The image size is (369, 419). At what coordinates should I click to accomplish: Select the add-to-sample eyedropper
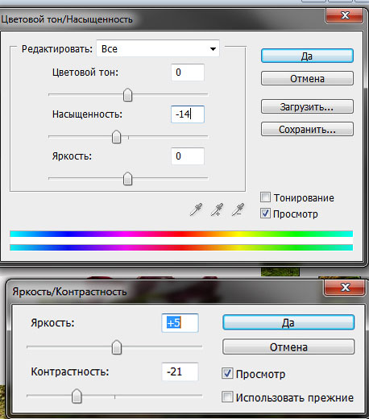coord(217,209)
